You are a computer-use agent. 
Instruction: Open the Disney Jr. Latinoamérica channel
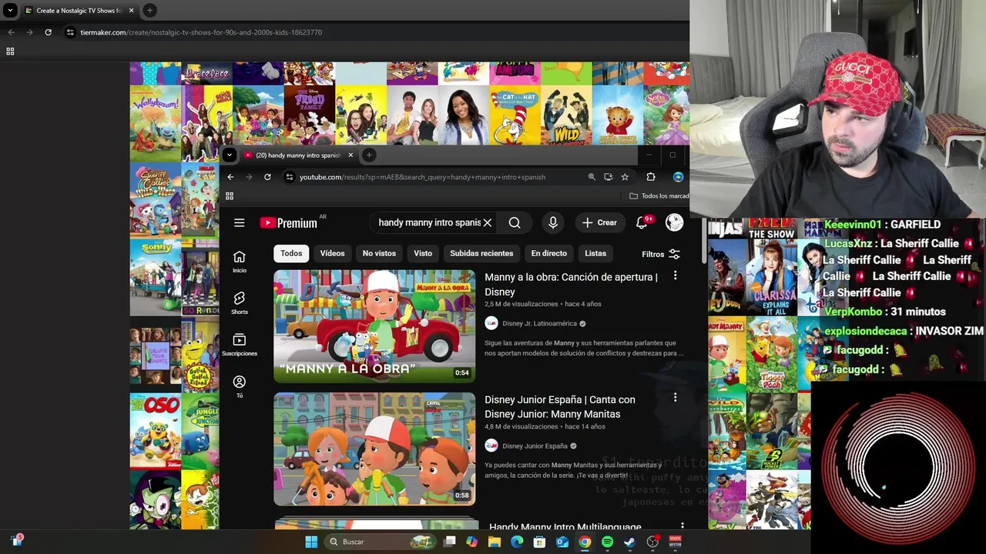pyautogui.click(x=539, y=324)
